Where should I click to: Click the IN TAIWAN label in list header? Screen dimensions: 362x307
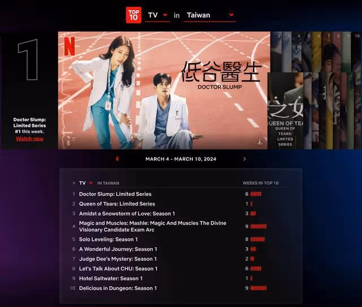108,183
